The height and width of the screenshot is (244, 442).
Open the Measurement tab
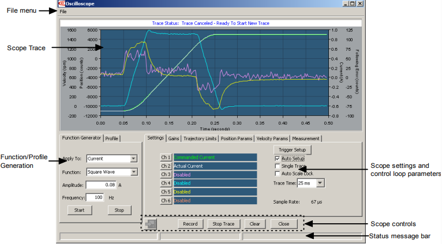click(x=306, y=138)
